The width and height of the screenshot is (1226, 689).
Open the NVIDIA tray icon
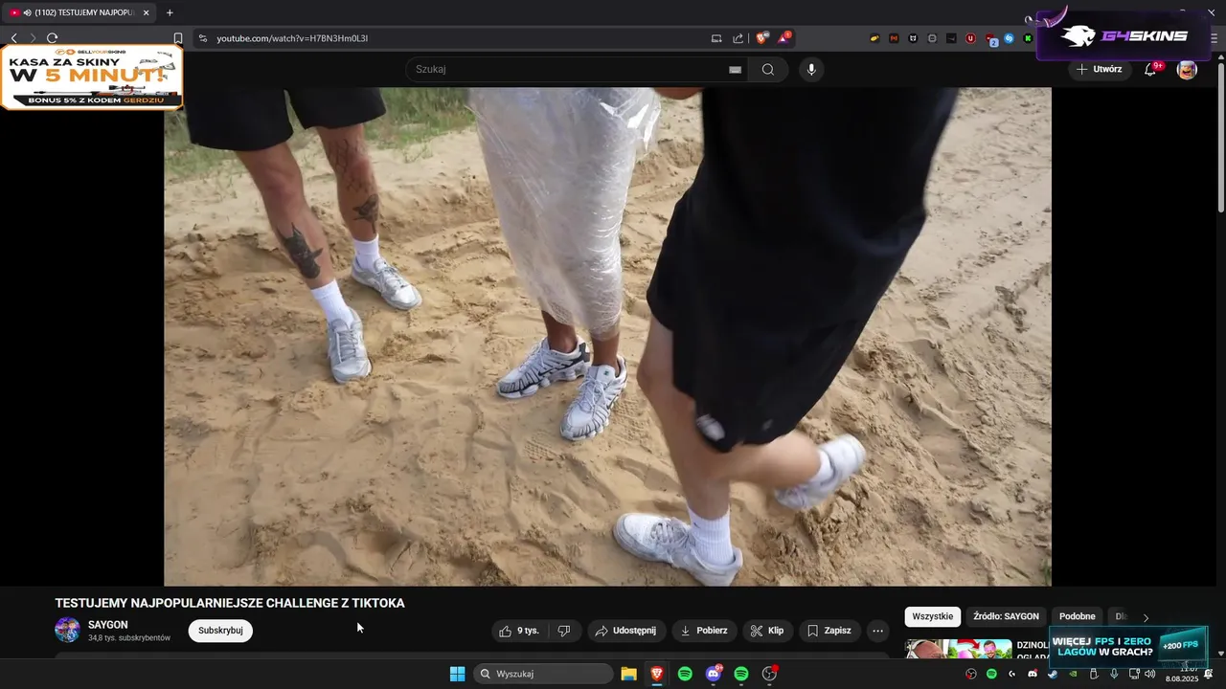click(1073, 674)
